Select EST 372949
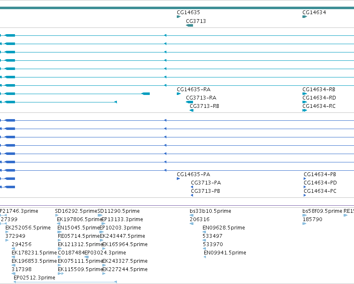This screenshot has height=284, width=354. pos(15,236)
